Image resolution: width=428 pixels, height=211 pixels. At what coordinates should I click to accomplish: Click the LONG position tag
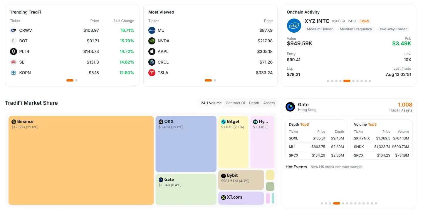[365, 21]
